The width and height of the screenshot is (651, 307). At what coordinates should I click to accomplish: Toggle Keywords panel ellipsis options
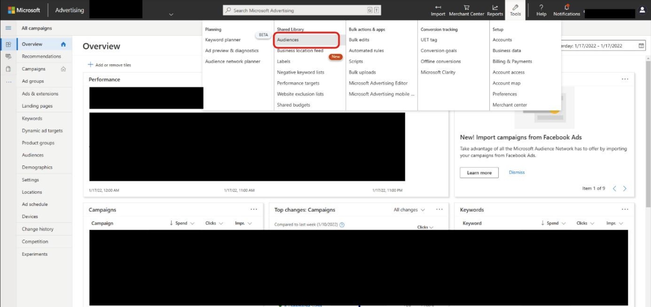click(625, 209)
